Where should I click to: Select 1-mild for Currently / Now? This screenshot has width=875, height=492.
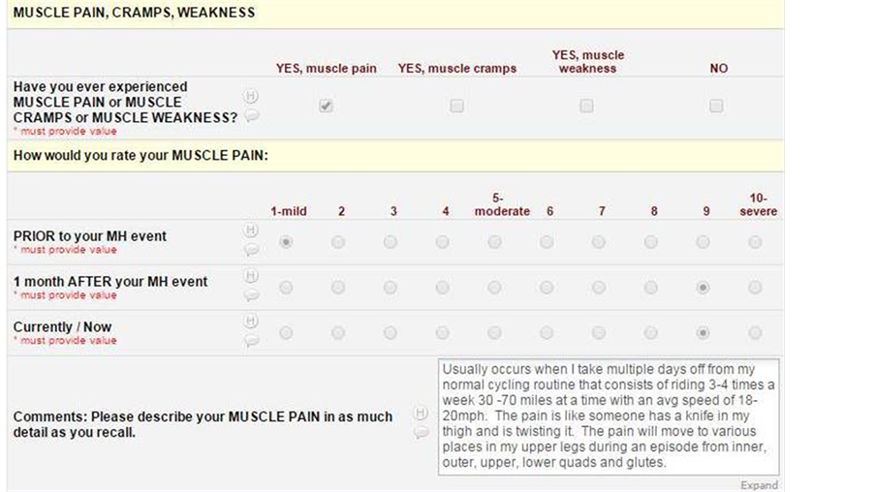(286, 333)
